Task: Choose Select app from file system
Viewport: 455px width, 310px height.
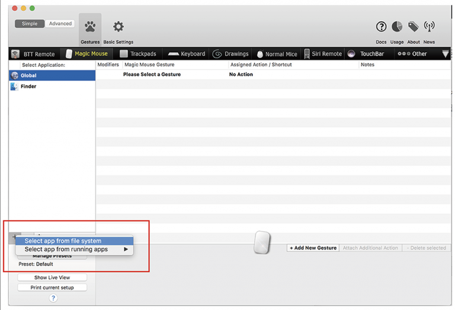Action: coord(75,241)
